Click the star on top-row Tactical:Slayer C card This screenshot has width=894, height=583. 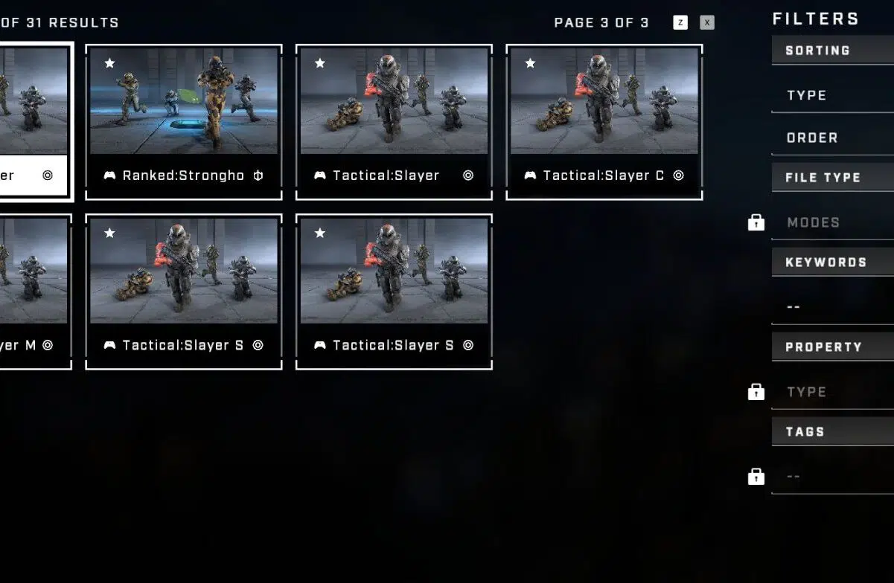pos(531,63)
